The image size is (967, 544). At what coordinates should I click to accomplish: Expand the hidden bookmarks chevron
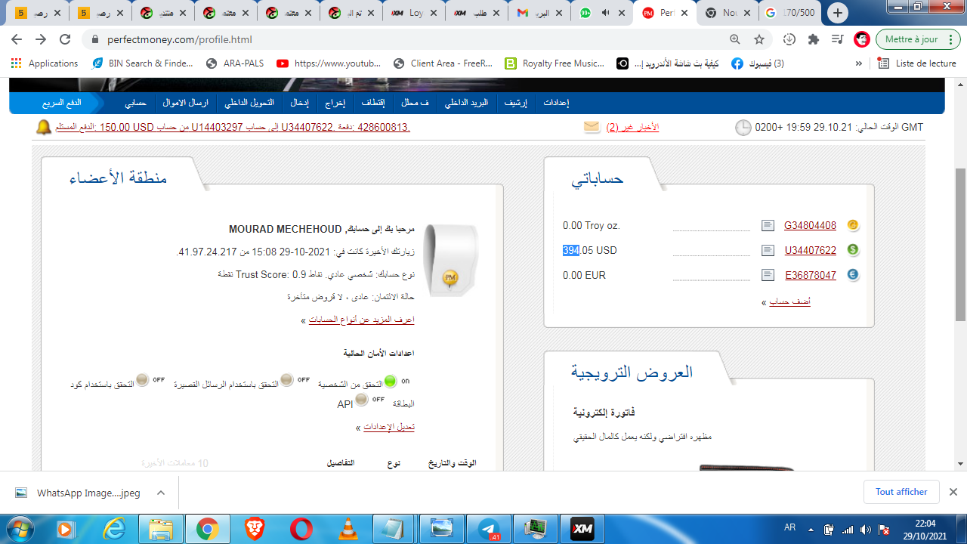click(859, 63)
